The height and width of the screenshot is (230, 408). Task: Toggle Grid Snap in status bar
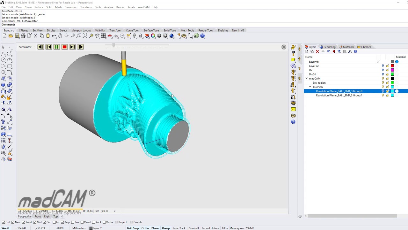click(x=133, y=228)
